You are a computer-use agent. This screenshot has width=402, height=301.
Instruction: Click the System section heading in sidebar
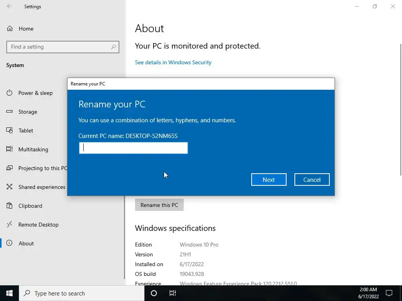tap(15, 65)
